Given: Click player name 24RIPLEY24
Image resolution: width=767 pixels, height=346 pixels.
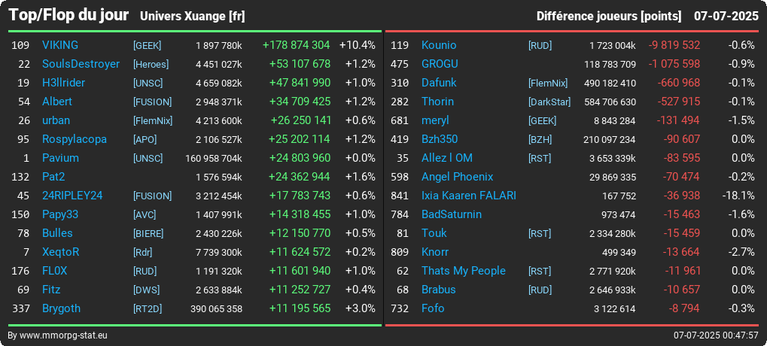Looking at the screenshot, I should 72,196.
